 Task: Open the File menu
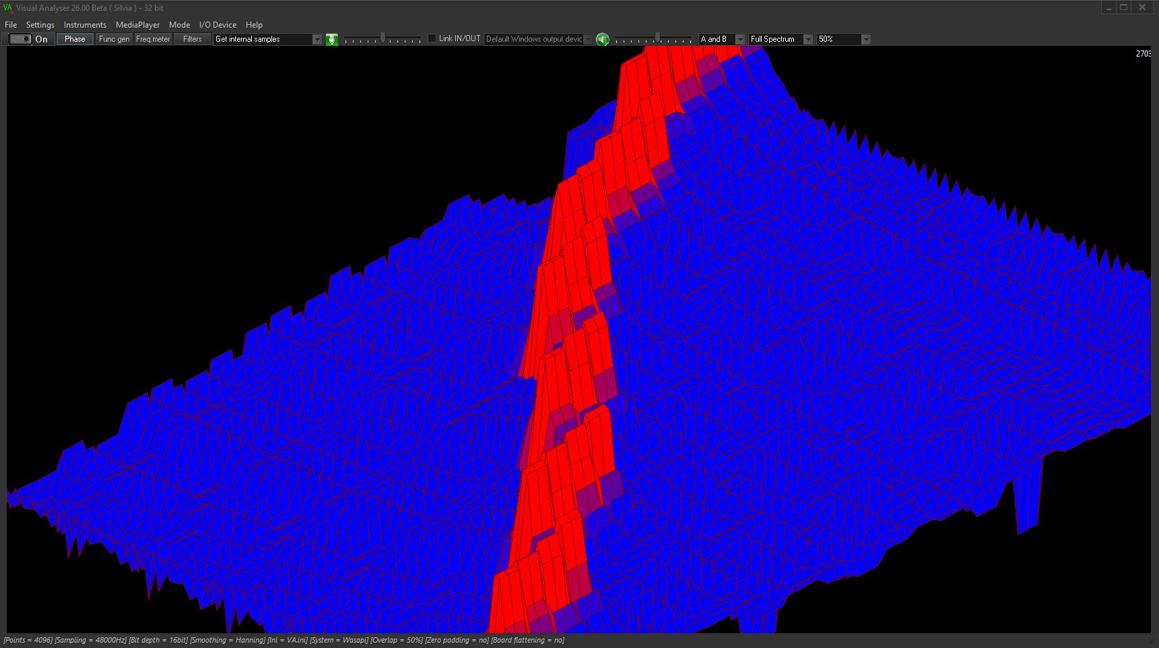pos(11,25)
